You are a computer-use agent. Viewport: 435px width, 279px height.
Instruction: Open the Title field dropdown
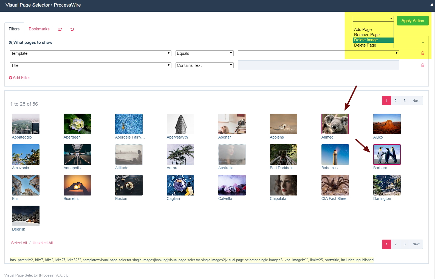(91, 65)
